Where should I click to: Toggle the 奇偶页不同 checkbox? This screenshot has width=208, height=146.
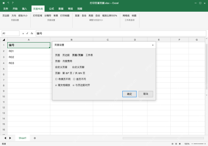click(56, 79)
